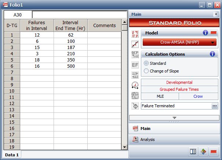Viewport: 222px width, 160px height.
Task: Select the Change of Slope option
Action: tap(146, 71)
